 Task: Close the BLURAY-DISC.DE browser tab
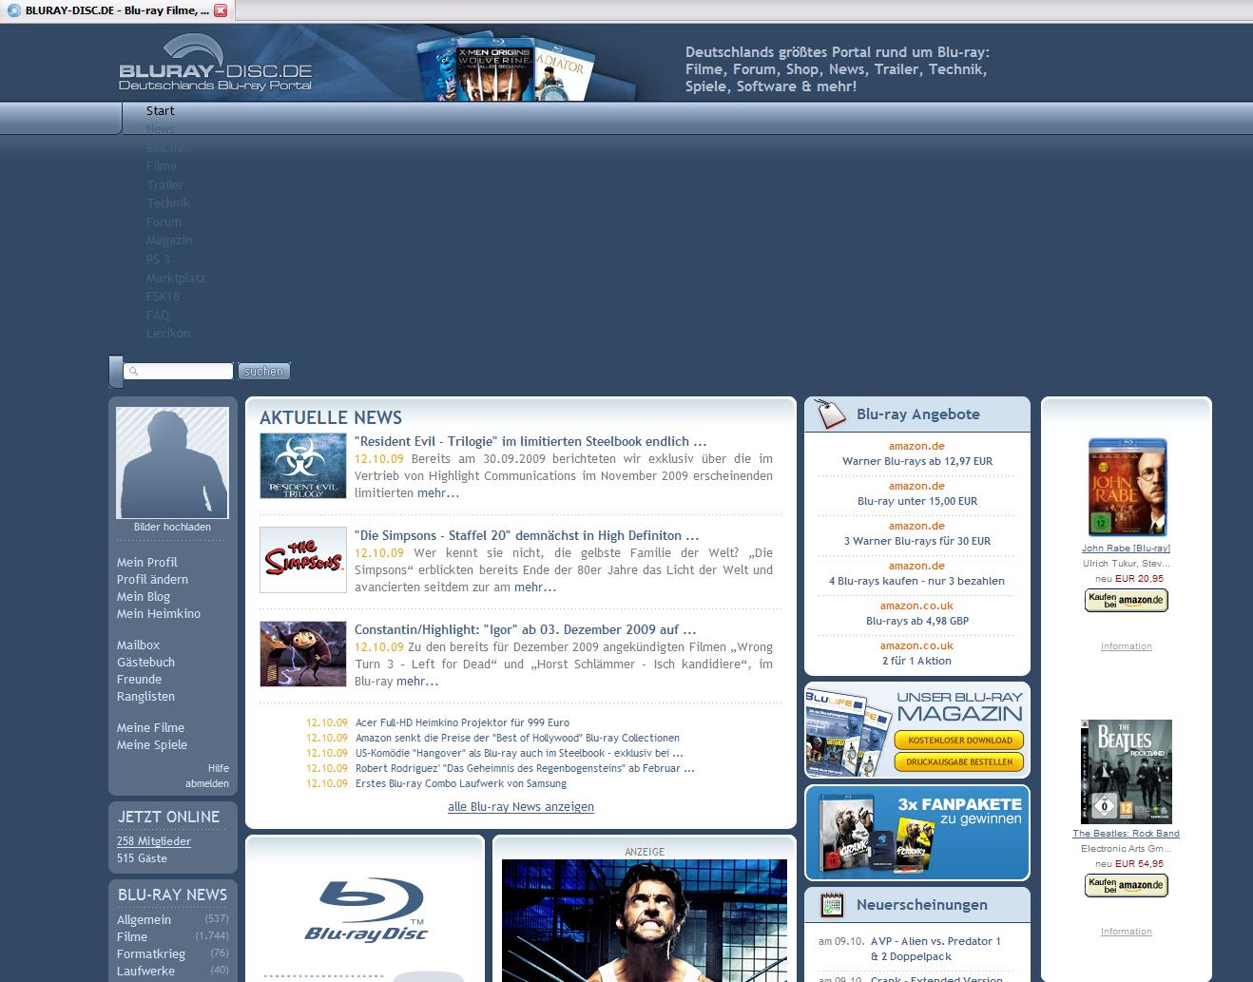221,10
